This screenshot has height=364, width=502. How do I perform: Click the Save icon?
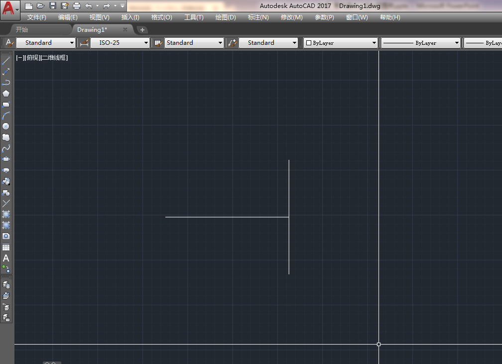(x=53, y=6)
